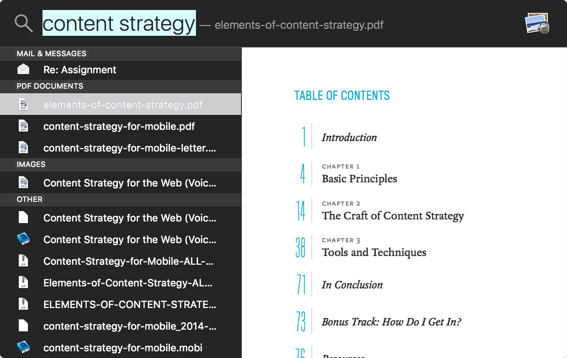This screenshot has height=358, width=567.
Task: Select content-strategy-for-mobile_2014 result
Action: coord(120,326)
